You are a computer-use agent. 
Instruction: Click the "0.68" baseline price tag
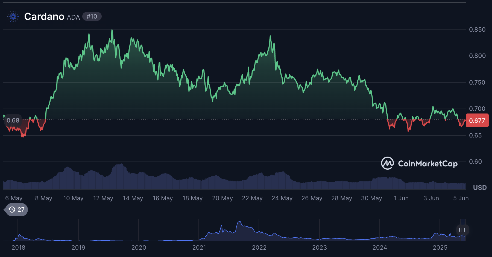pyautogui.click(x=13, y=120)
